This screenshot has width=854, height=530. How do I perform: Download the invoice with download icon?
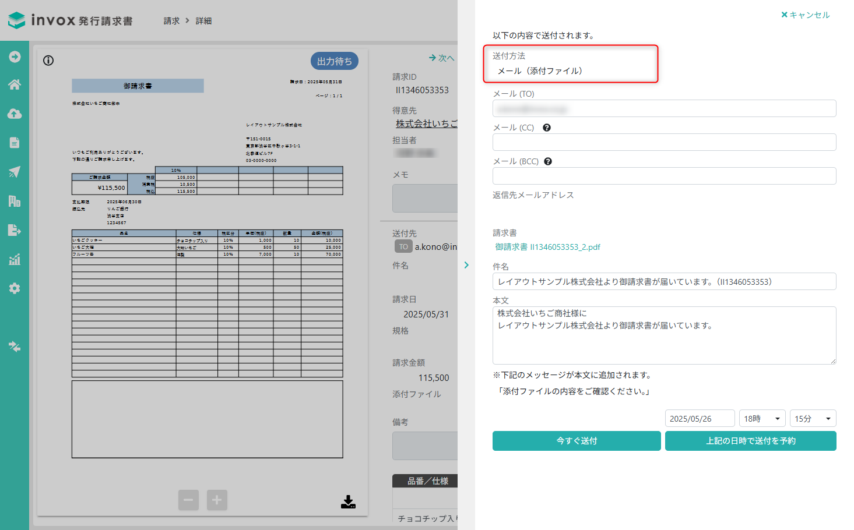[x=348, y=501]
